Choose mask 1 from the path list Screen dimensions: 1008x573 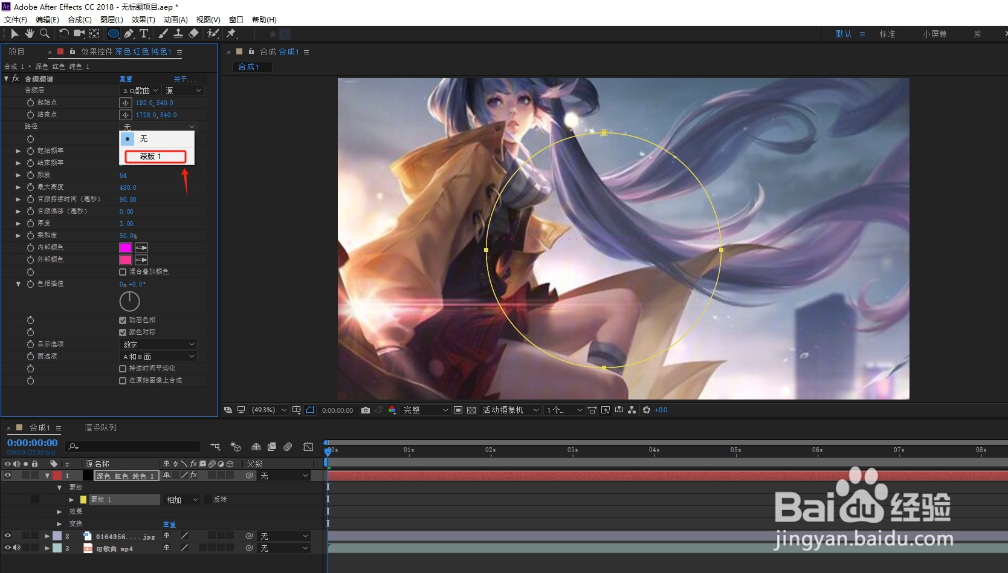click(x=156, y=157)
